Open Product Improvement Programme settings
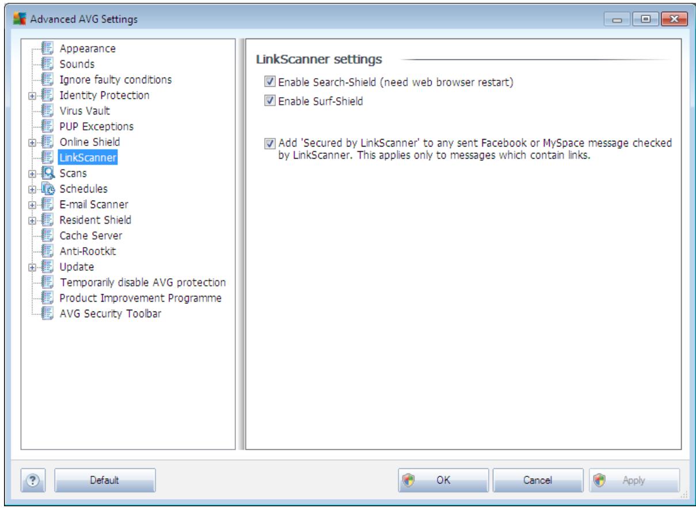This screenshot has width=696, height=508. pos(141,298)
